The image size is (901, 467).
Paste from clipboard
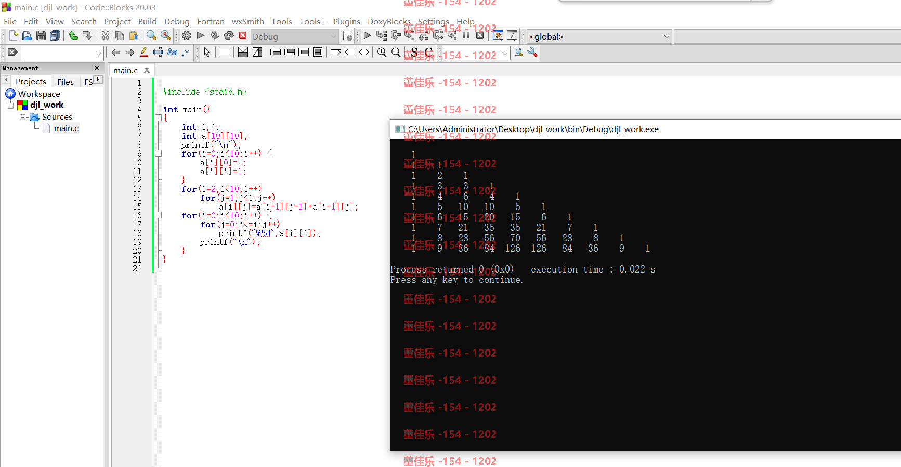tap(134, 35)
